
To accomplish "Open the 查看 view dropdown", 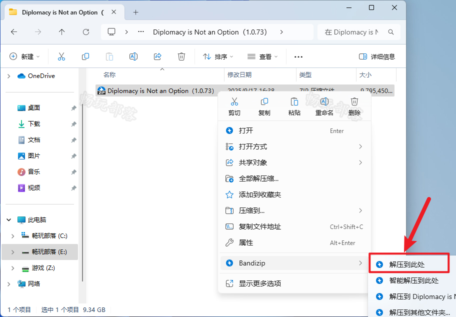I will coord(262,56).
